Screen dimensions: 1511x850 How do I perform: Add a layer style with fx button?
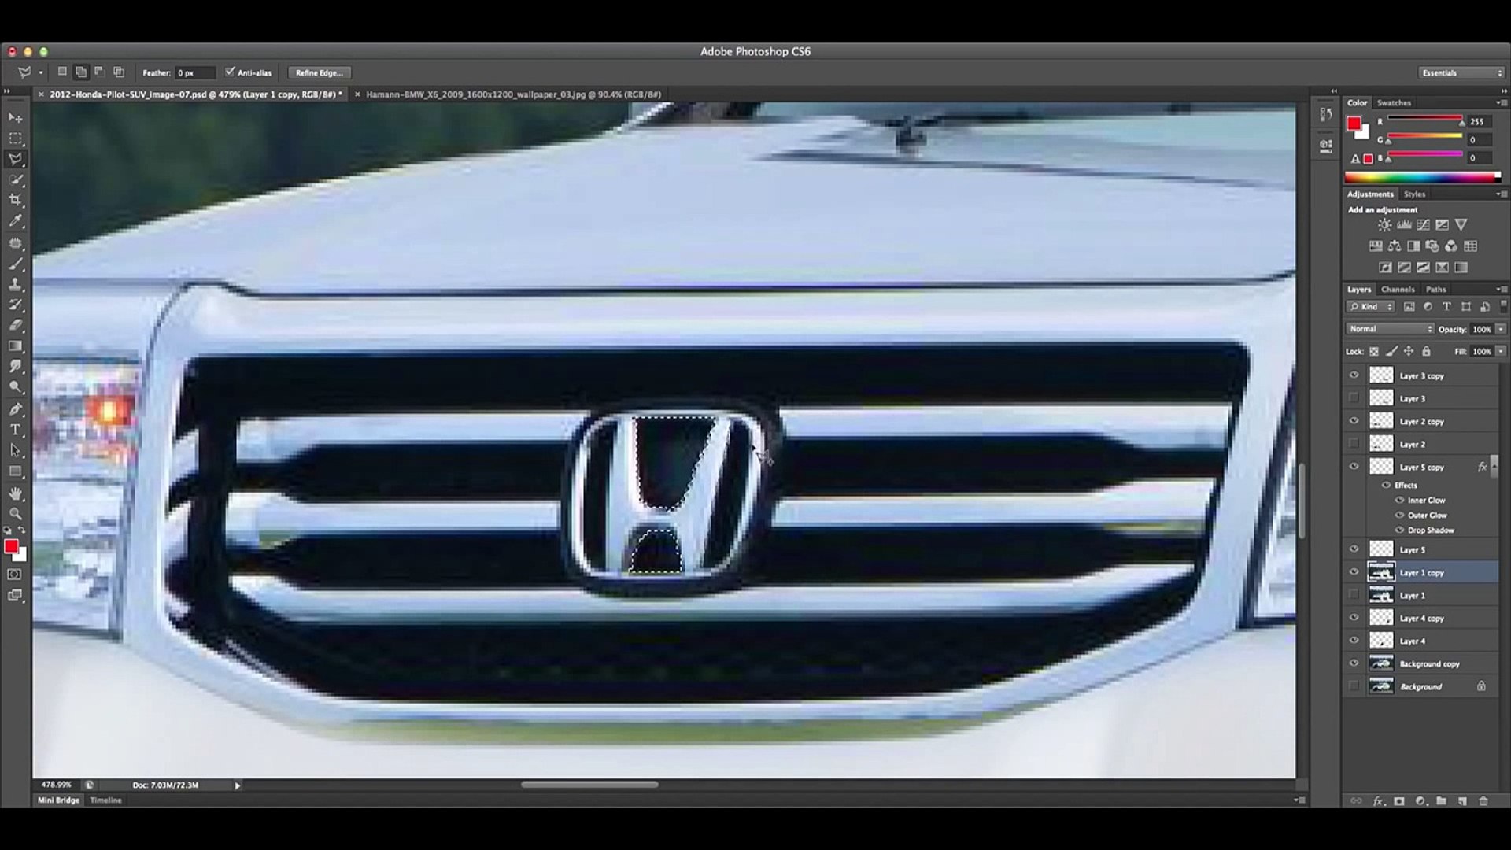tap(1378, 801)
